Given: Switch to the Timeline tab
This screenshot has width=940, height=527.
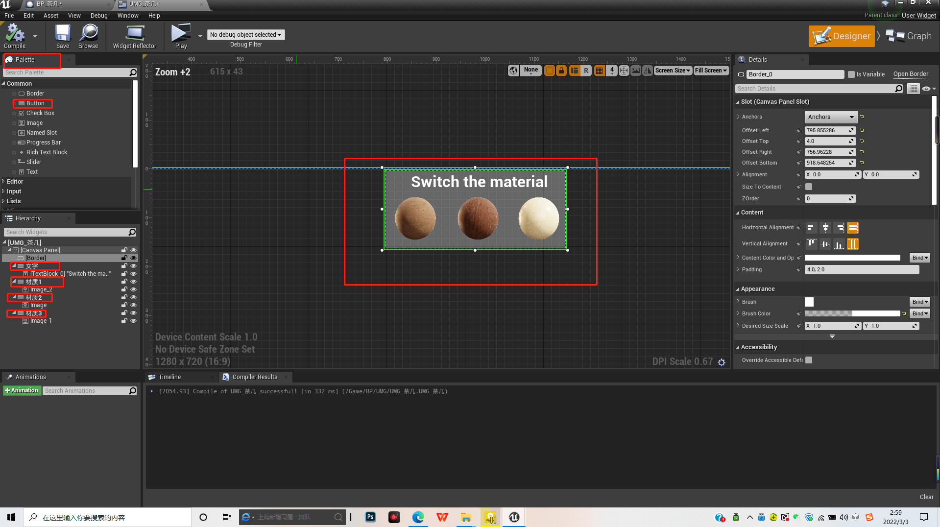Looking at the screenshot, I should (169, 377).
